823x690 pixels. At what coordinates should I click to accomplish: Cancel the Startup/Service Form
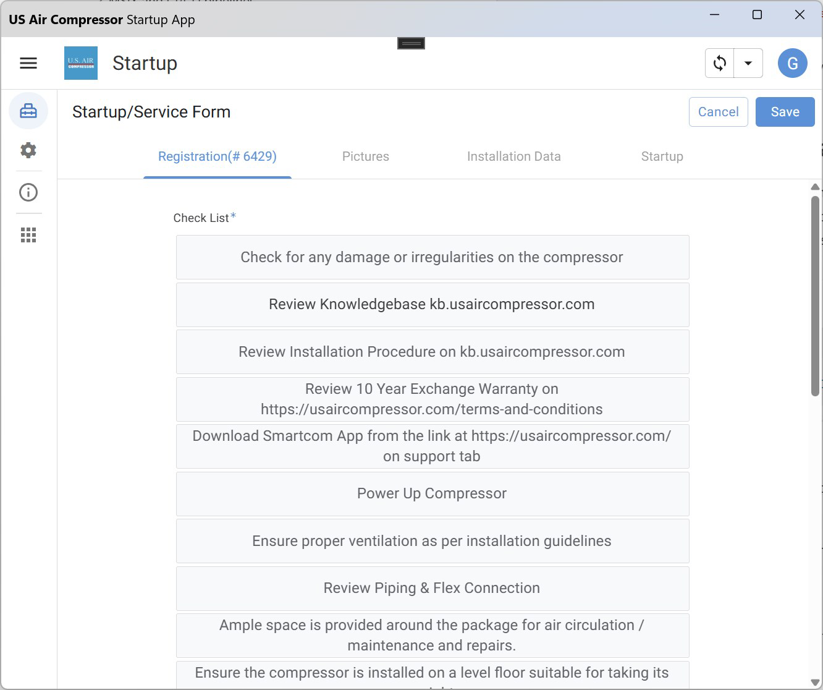[719, 112]
